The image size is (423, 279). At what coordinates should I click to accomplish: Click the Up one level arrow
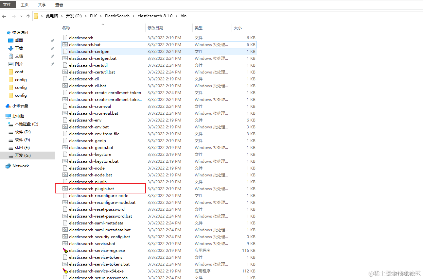28,16
